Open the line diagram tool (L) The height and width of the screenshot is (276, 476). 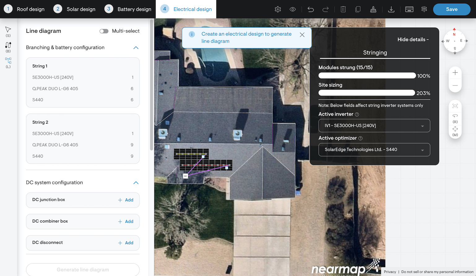pyautogui.click(x=8, y=61)
